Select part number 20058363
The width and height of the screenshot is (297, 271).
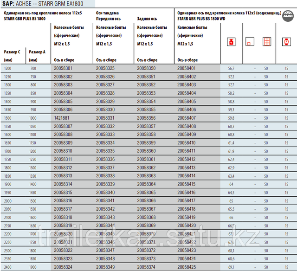pos(146,176)
